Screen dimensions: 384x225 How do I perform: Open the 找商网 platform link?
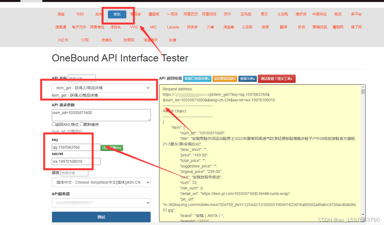click(x=129, y=40)
